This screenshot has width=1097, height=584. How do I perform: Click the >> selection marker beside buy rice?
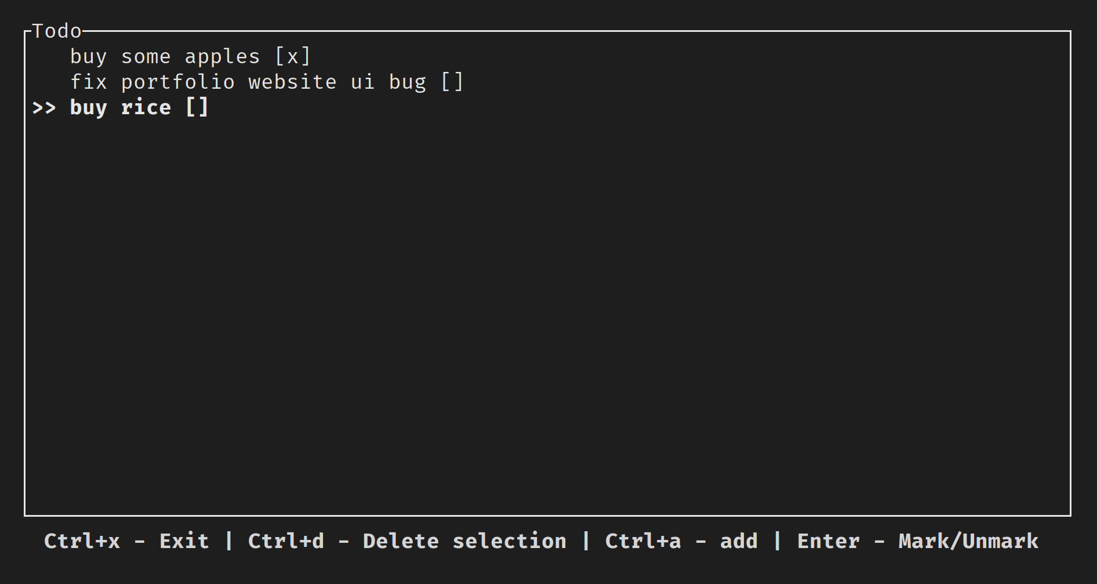click(44, 107)
